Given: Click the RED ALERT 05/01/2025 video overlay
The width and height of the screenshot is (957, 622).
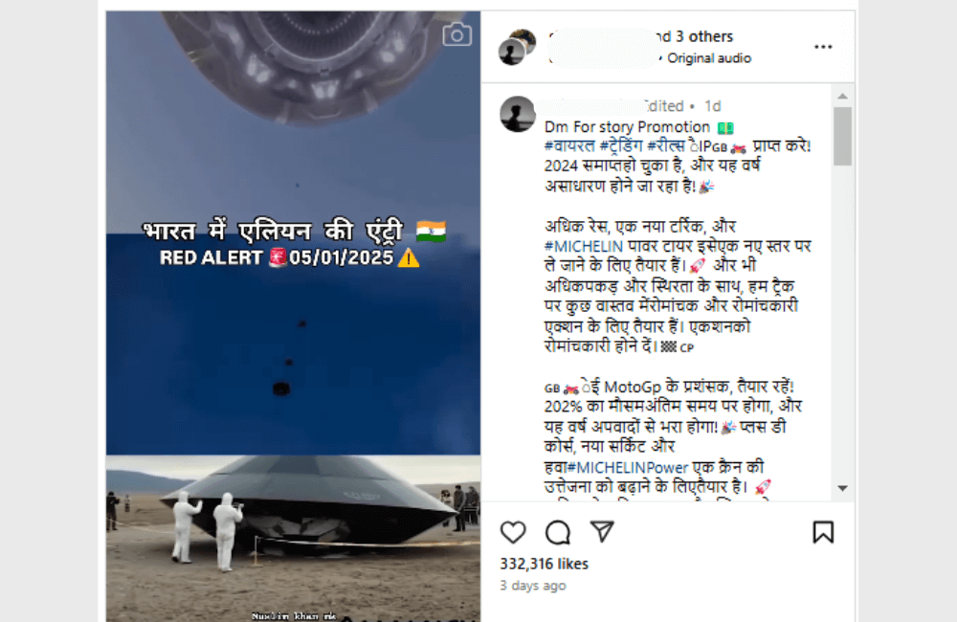Looking at the screenshot, I should 290,258.
